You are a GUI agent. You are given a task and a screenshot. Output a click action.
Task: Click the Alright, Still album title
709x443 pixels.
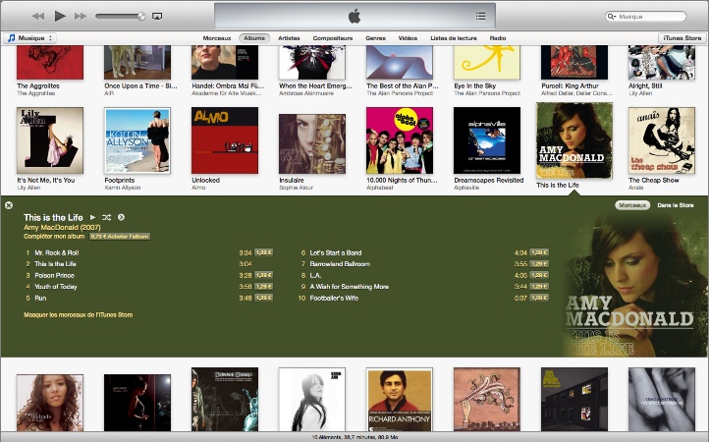click(x=646, y=85)
